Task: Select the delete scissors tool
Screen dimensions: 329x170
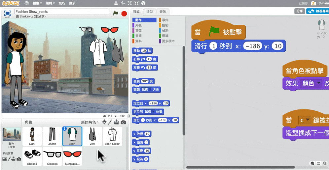Action: (x=123, y=3)
